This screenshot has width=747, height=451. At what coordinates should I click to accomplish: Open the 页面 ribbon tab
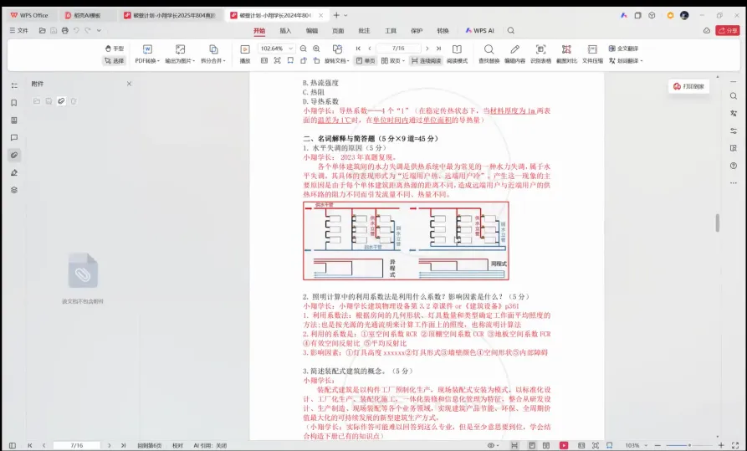click(338, 30)
